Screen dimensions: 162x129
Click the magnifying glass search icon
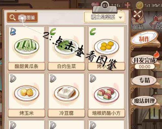tap(12, 17)
